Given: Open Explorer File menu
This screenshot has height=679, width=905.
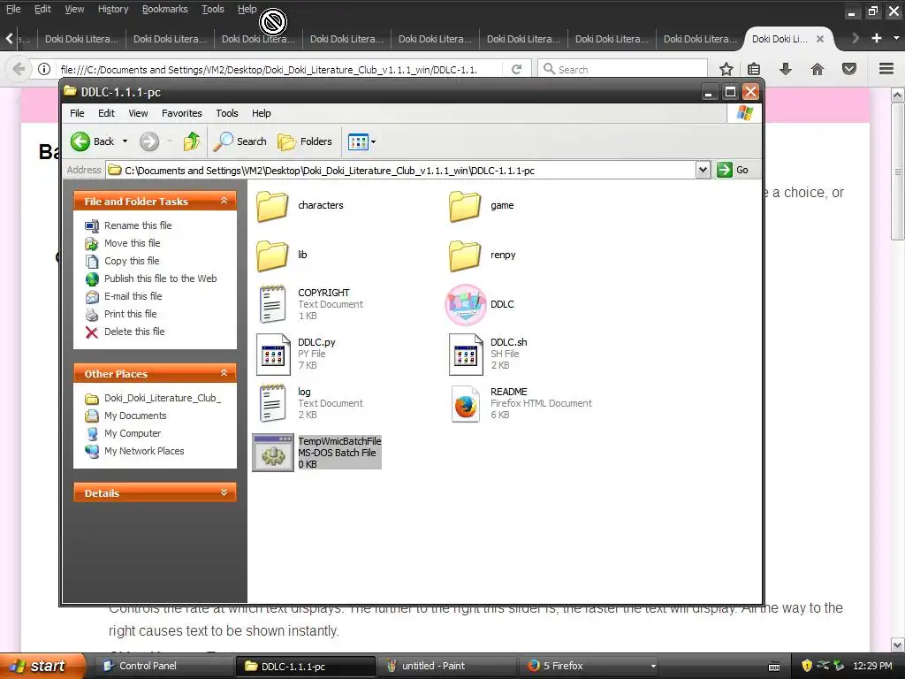Looking at the screenshot, I should pos(77,113).
